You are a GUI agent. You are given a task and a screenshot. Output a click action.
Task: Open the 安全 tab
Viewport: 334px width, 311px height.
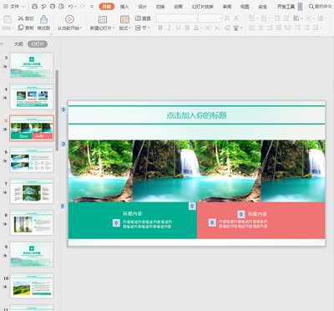[x=263, y=7]
